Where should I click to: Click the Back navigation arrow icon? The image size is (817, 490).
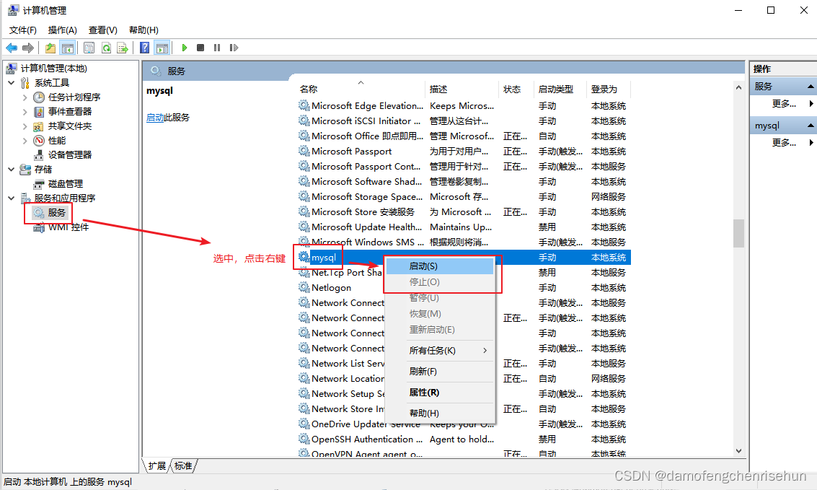click(x=12, y=48)
